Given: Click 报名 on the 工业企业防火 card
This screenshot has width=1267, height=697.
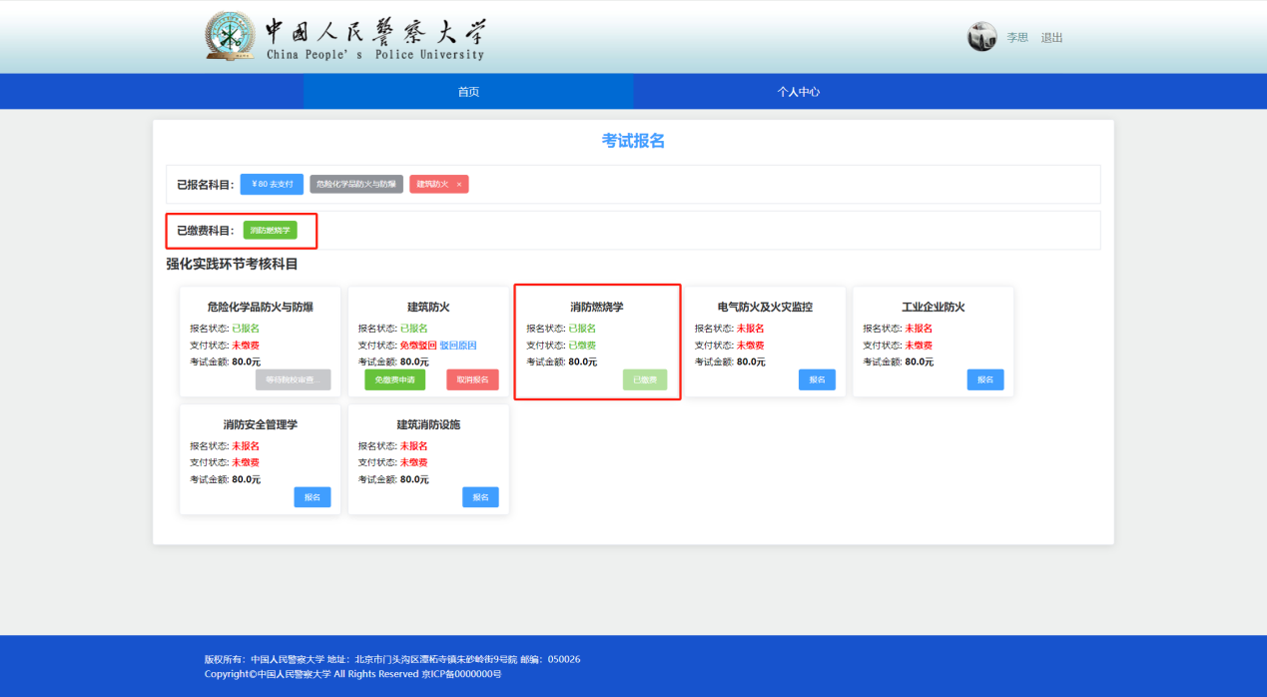Looking at the screenshot, I should point(984,379).
